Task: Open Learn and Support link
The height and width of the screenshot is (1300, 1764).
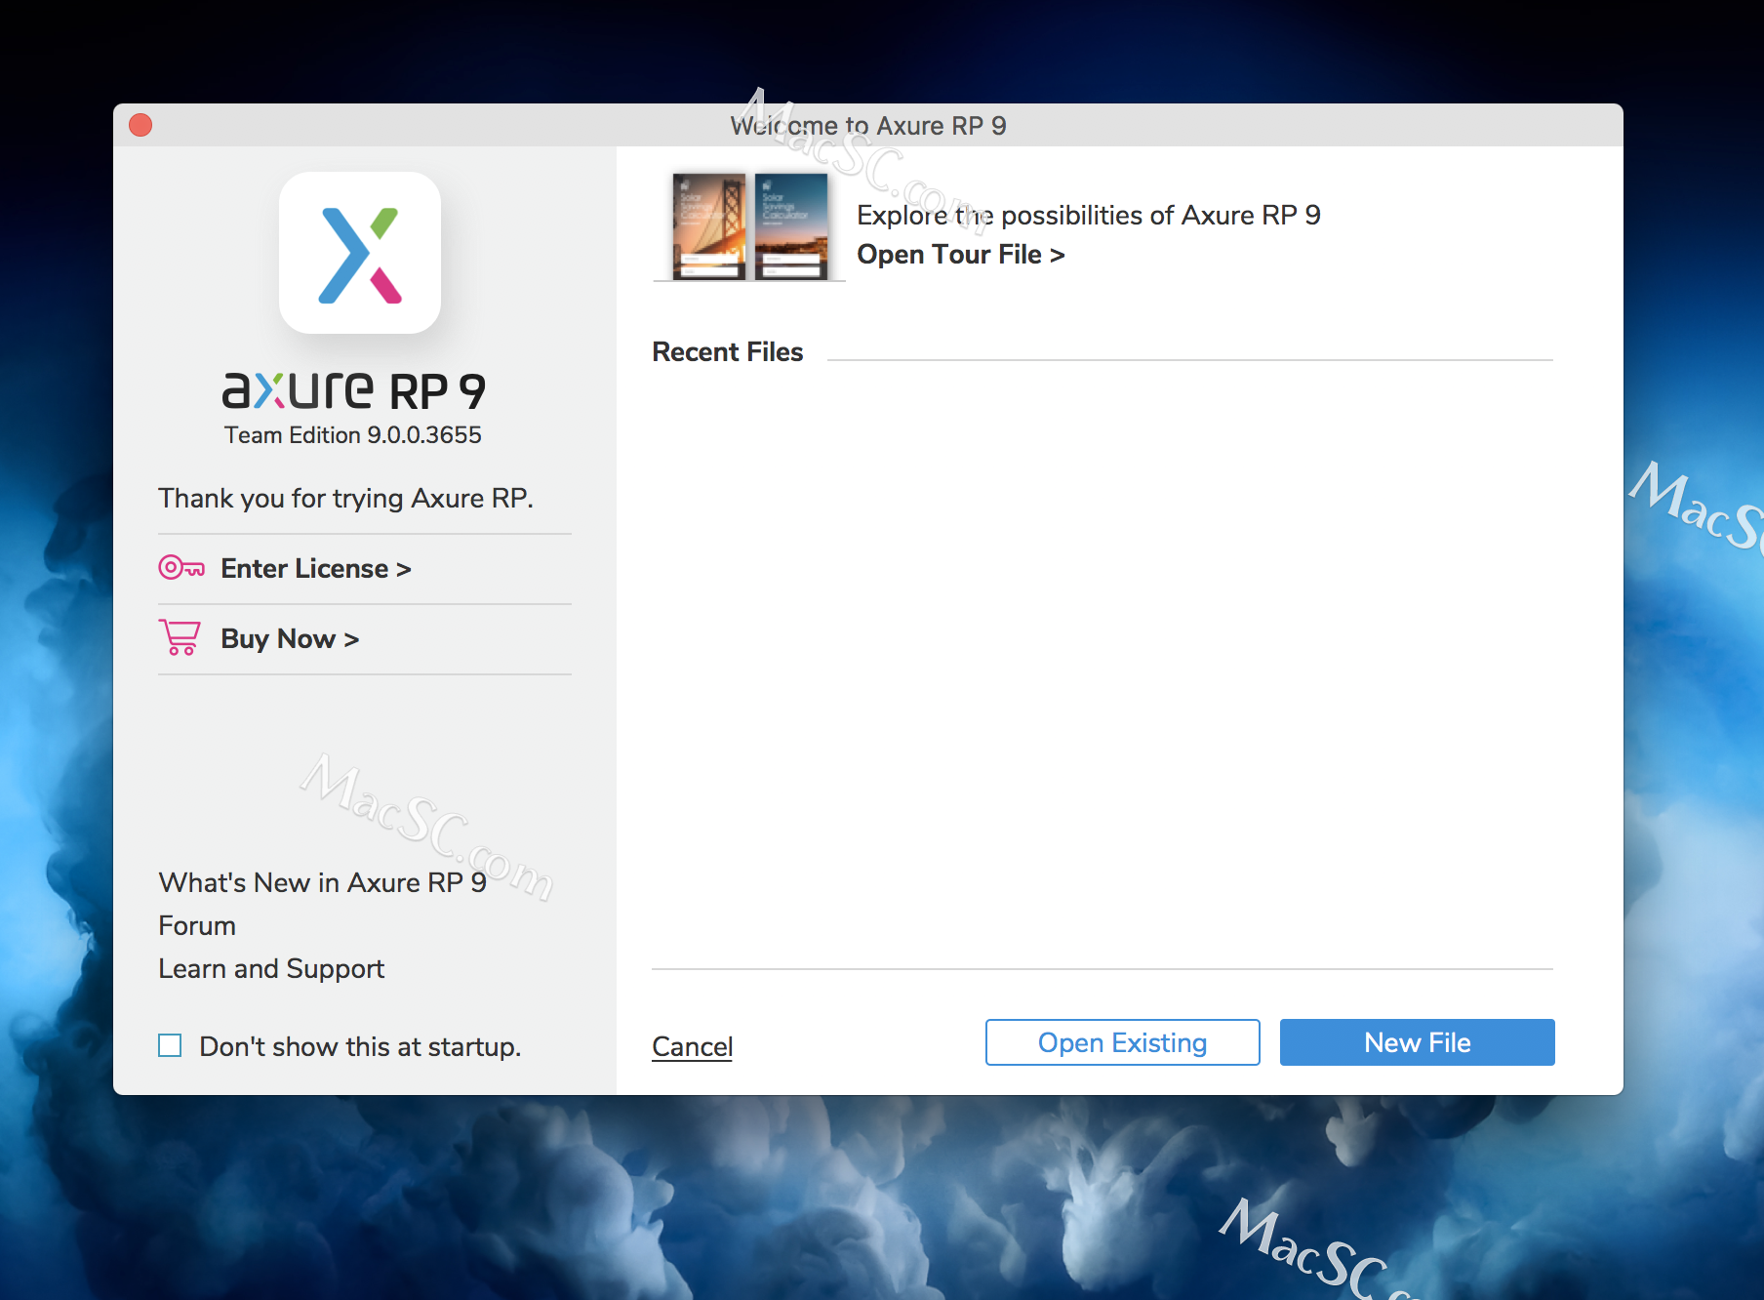Action: (x=271, y=968)
